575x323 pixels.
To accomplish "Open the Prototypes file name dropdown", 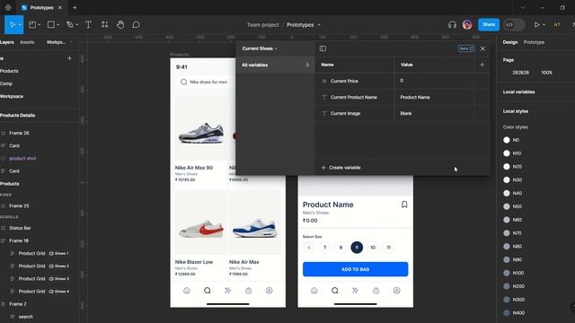I will [319, 24].
